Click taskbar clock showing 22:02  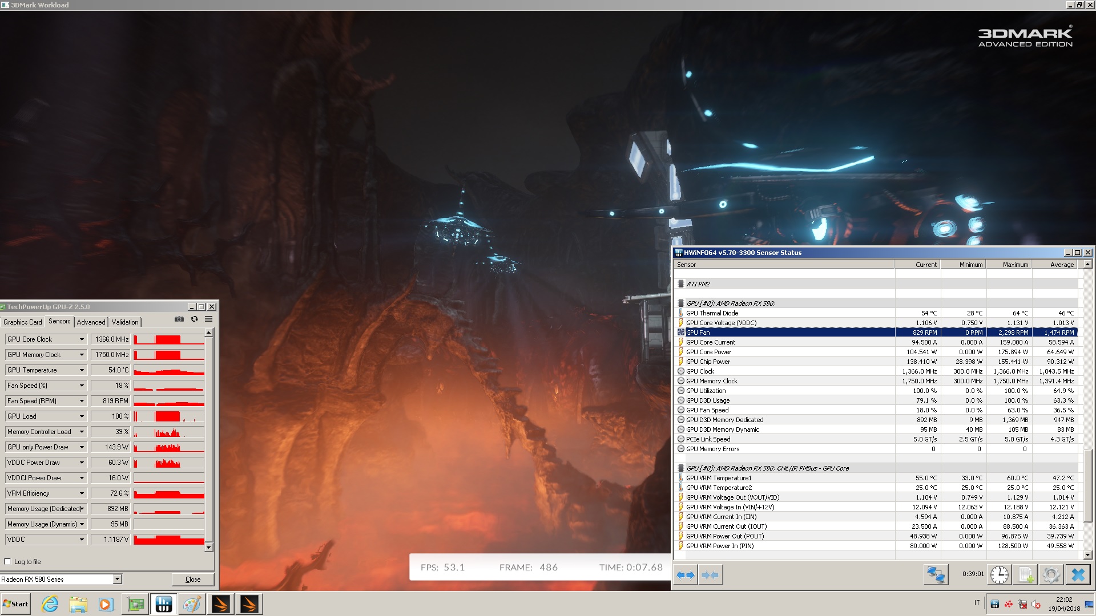pyautogui.click(x=1064, y=604)
